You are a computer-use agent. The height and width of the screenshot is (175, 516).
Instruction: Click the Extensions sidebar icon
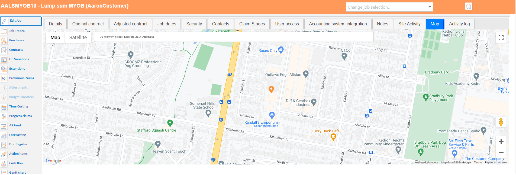(x=4, y=69)
